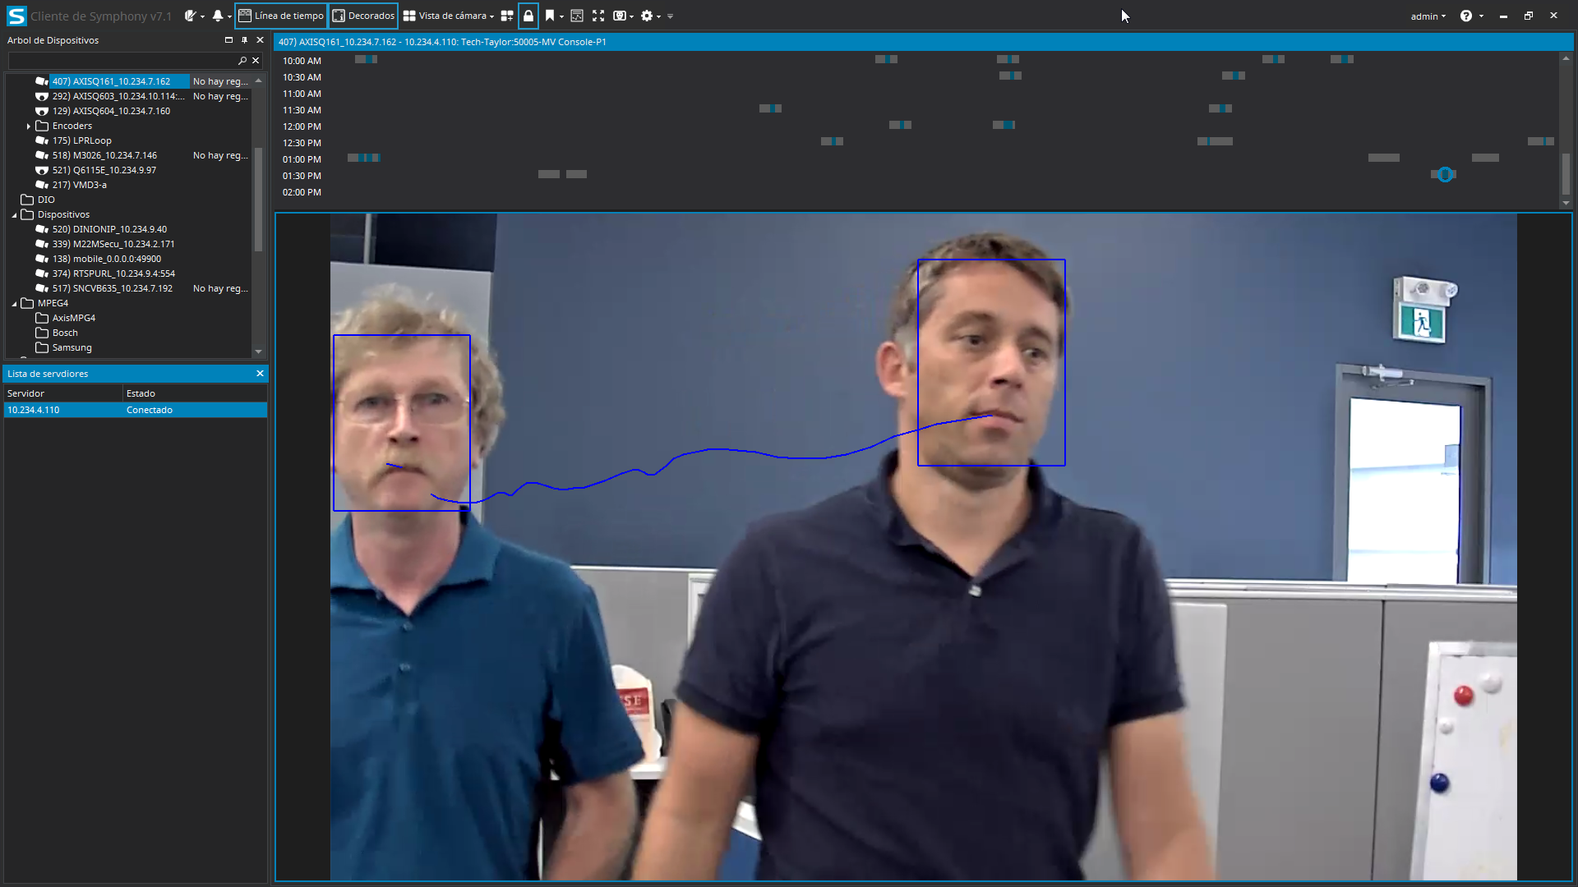Open the Bosch folder
Image resolution: width=1578 pixels, height=887 pixels.
pos(65,333)
